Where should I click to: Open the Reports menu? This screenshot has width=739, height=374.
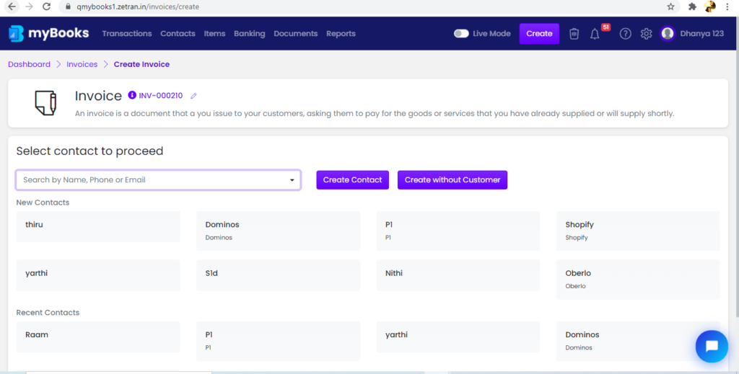pyautogui.click(x=341, y=33)
